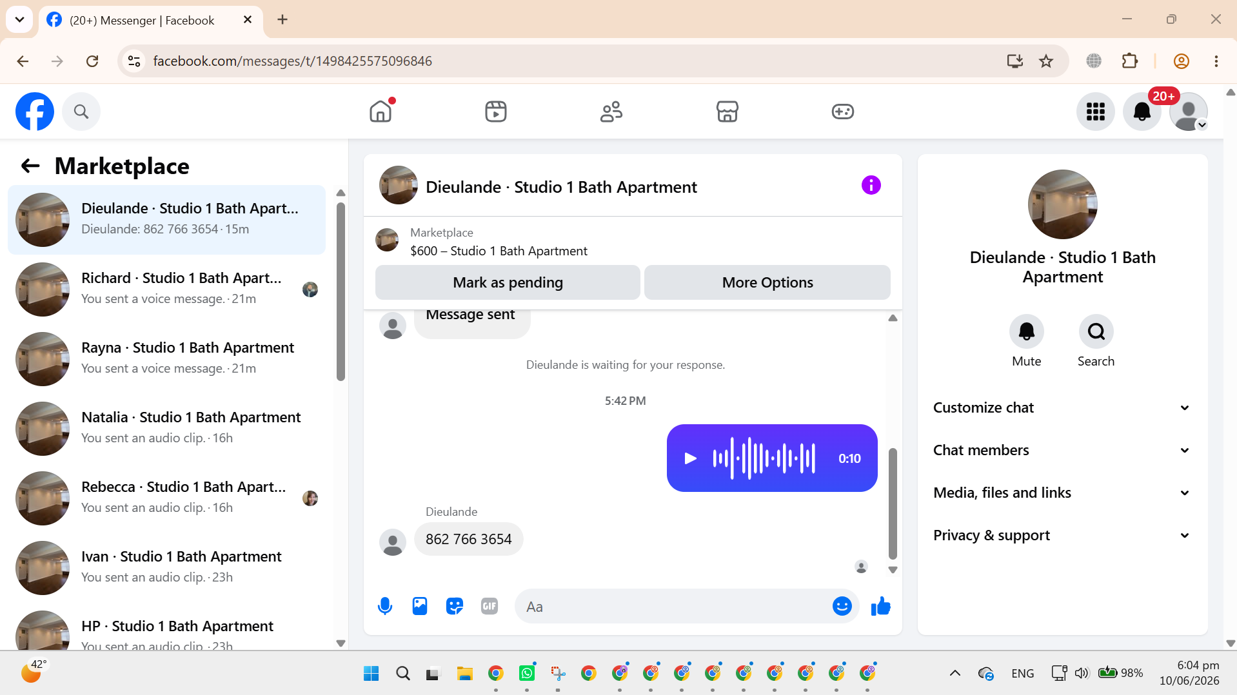The image size is (1237, 695).
Task: Open WhatsApp from the taskbar
Action: click(x=527, y=674)
